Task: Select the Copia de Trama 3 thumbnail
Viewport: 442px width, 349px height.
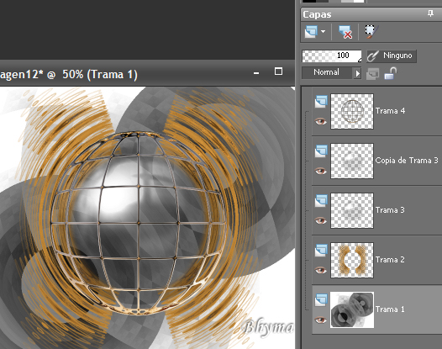Action: [352, 161]
